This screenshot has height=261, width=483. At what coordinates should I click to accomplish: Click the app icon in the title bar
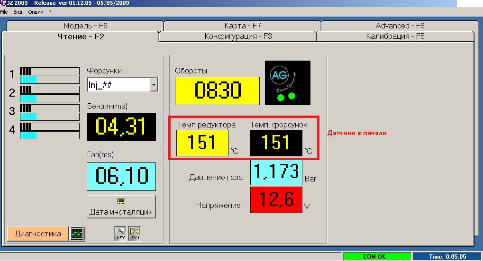(3, 3)
